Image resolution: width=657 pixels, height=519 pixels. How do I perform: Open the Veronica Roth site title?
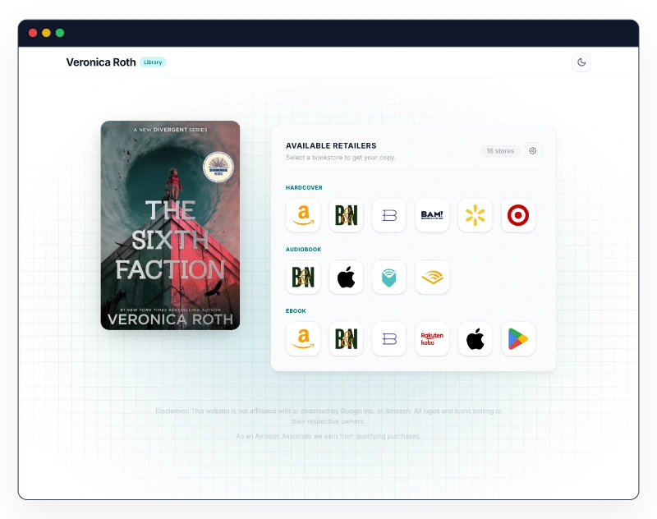(x=101, y=62)
